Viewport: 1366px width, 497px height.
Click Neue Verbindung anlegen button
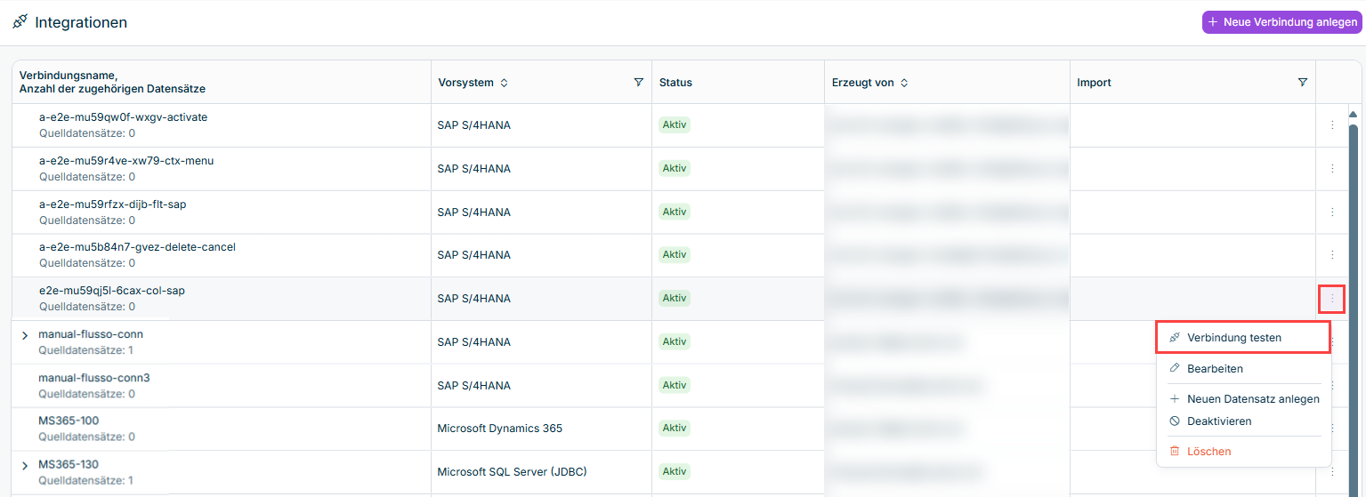point(1282,22)
